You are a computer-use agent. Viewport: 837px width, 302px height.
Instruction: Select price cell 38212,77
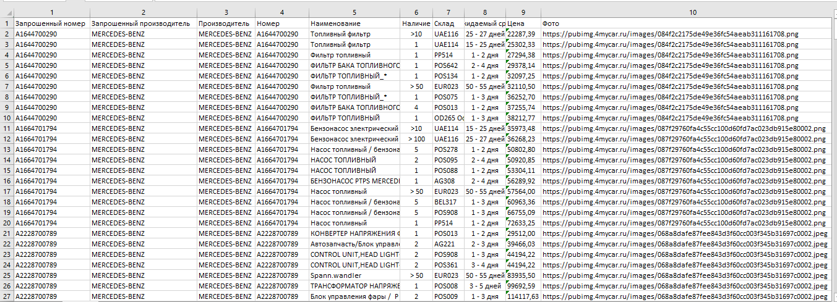[x=523, y=118]
